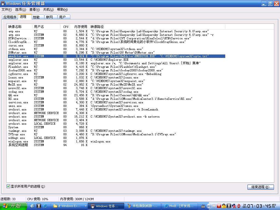Select the 进程 tab

[x=25, y=17]
